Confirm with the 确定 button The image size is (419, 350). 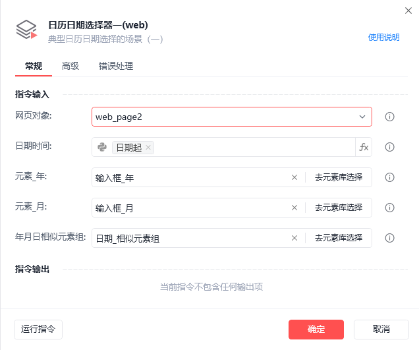click(316, 329)
